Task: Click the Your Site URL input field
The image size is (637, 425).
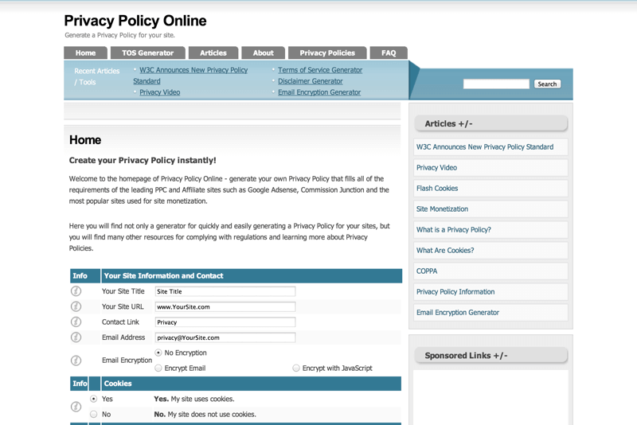Action: [225, 307]
